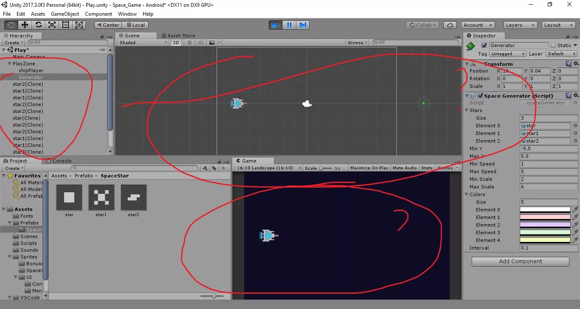The image size is (580, 309).
Task: Step forward one frame
Action: [303, 25]
